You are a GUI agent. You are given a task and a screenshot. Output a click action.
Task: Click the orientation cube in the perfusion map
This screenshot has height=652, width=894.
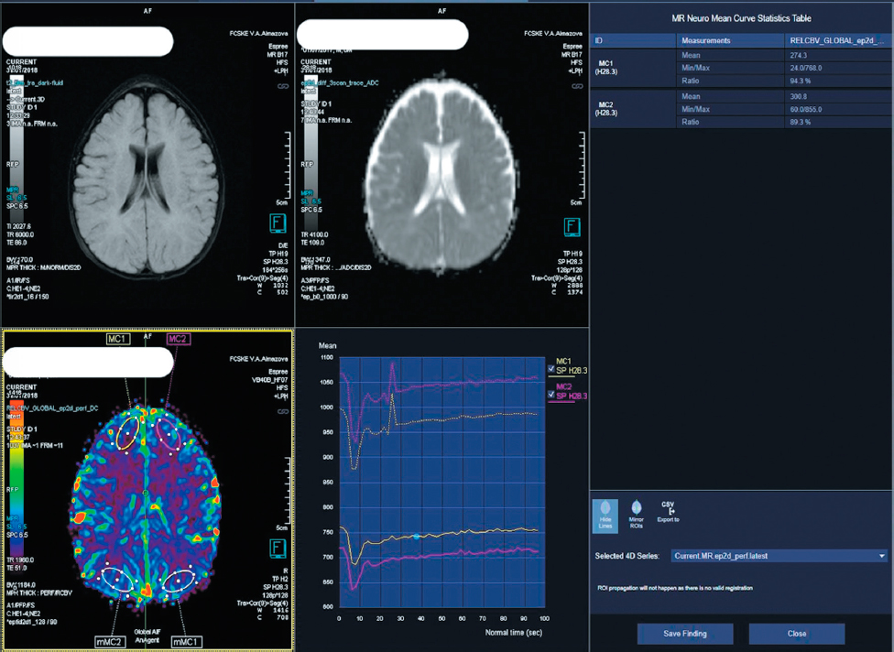[278, 549]
